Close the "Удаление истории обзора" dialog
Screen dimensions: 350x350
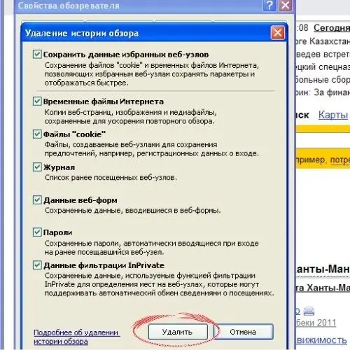(x=277, y=33)
